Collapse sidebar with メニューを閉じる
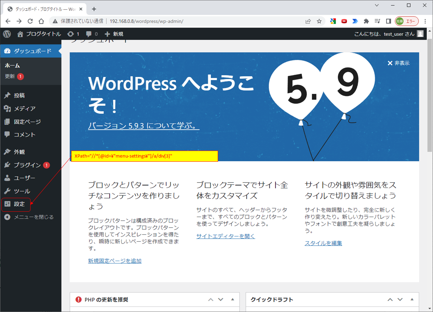Screen dimensions: 433x312 click(x=31, y=217)
